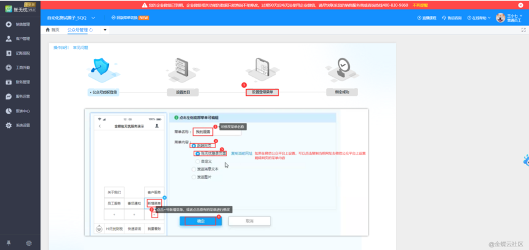The height and width of the screenshot is (250, 529).
Task: Open 系统设置 gear icon in sidebar
Action: tap(9, 126)
